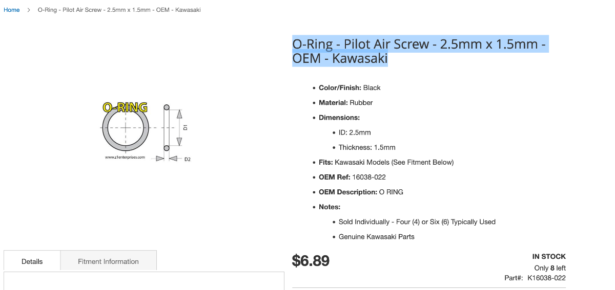Click the breadcrumb chevron separator after Home
The width and height of the screenshot is (615, 290).
(29, 10)
